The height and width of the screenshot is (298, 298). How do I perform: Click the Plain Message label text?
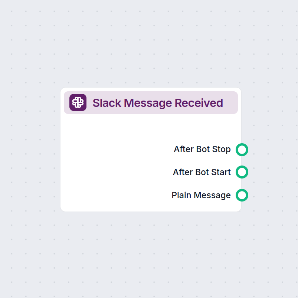click(x=201, y=195)
